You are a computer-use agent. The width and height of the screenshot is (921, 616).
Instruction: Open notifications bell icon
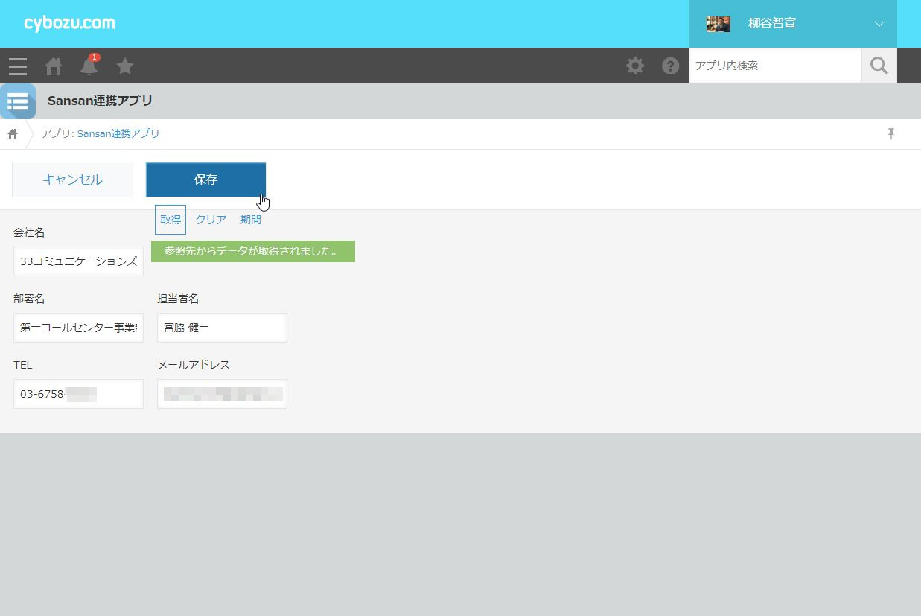click(89, 66)
